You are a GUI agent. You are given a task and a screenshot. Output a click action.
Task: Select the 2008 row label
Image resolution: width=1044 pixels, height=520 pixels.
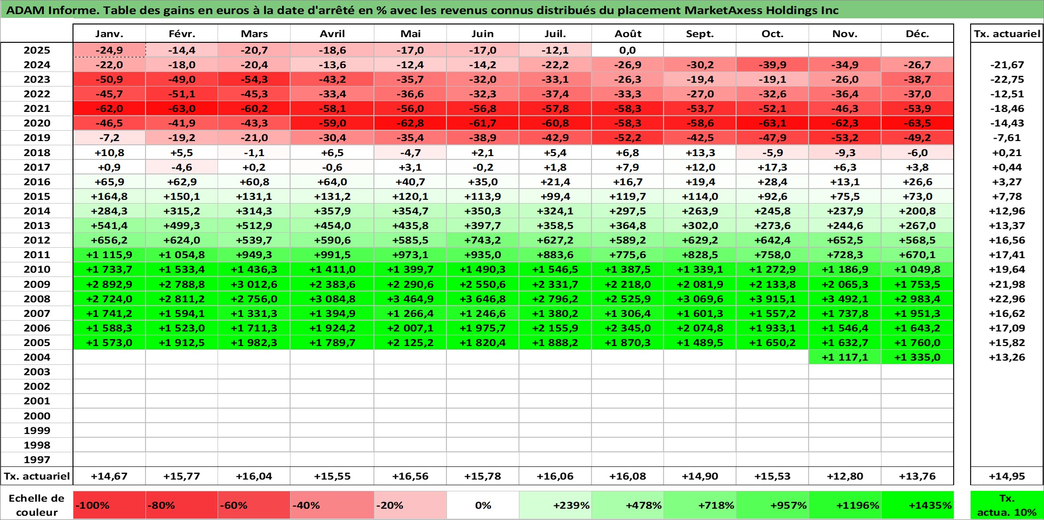pos(37,299)
